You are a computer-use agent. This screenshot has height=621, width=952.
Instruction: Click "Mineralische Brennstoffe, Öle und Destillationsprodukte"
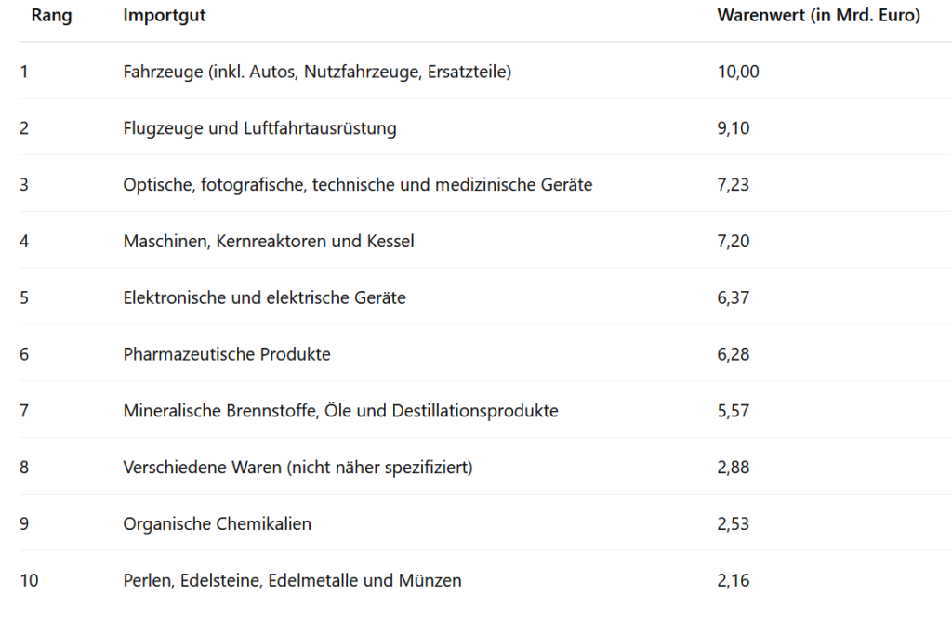click(340, 411)
